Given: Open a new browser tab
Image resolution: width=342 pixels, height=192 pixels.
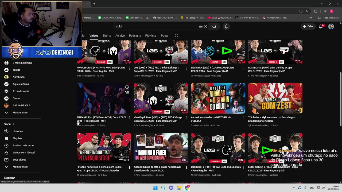Looking at the screenshot, I should (x=94, y=4).
